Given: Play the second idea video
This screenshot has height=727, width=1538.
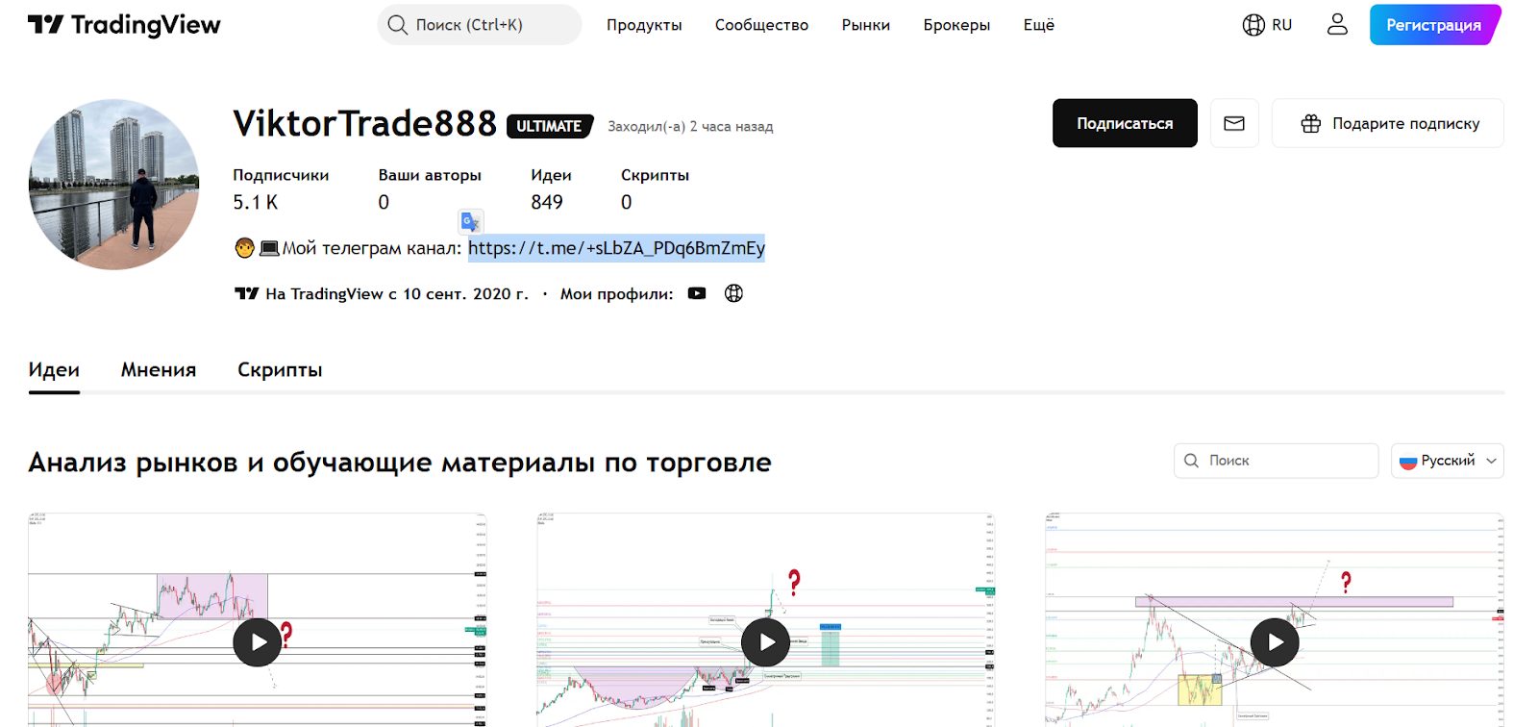Looking at the screenshot, I should 766,641.
